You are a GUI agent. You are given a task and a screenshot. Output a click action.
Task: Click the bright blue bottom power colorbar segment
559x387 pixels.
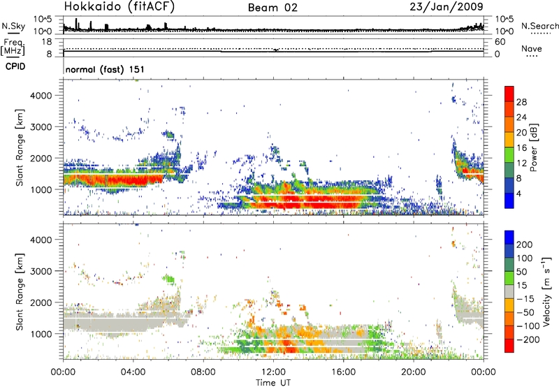(x=509, y=200)
